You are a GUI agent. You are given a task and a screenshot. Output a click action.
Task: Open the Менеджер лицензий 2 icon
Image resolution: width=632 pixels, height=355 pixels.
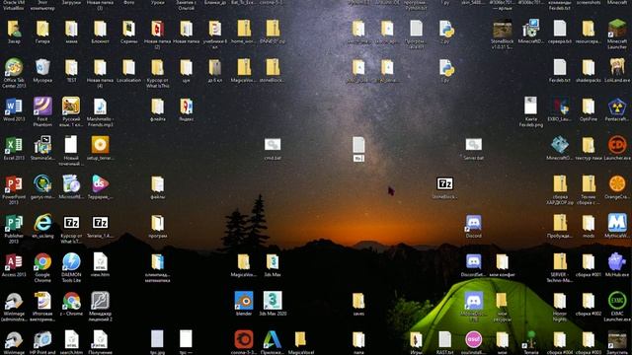pos(100,301)
